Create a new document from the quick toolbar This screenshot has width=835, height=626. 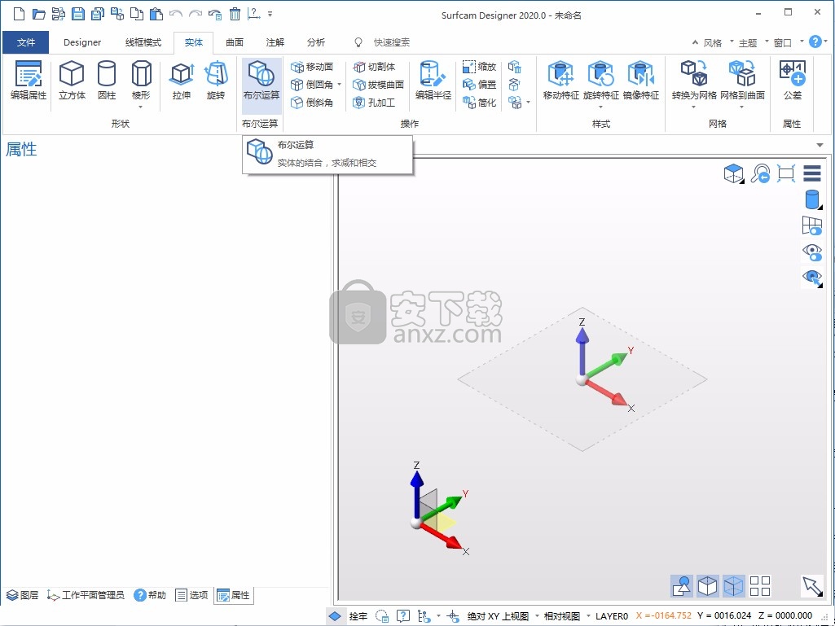pyautogui.click(x=20, y=14)
